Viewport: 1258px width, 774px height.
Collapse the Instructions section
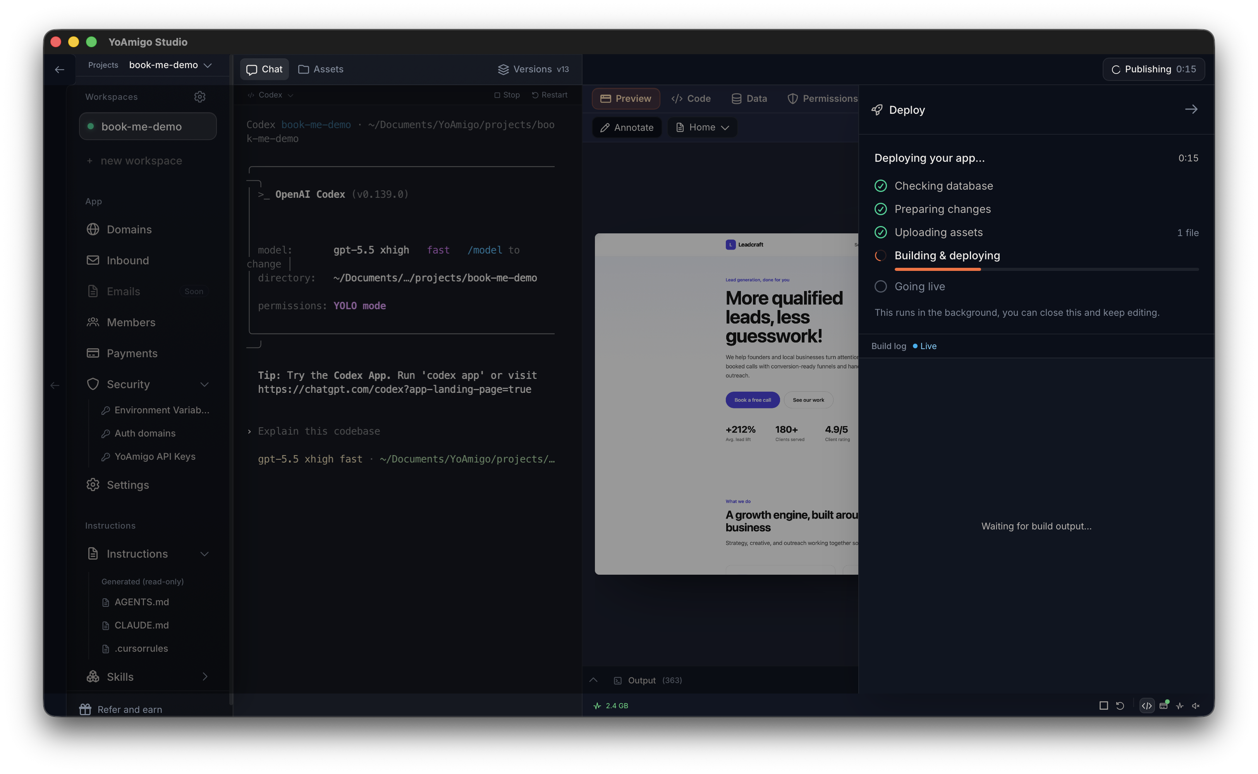tap(205, 554)
